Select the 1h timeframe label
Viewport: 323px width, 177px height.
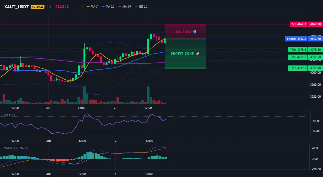[x=49, y=7]
